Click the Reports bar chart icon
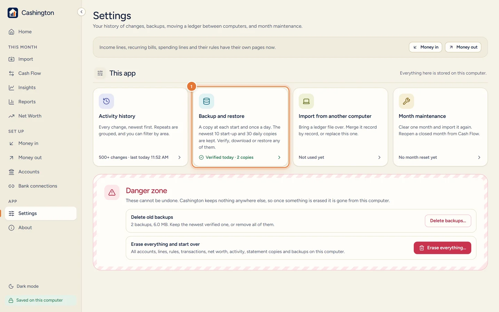Screen dimensions: 499x312 click(x=11, y=102)
